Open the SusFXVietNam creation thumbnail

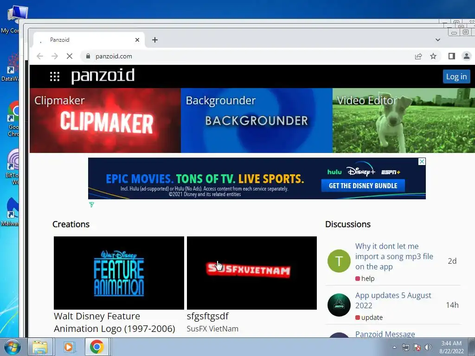point(252,273)
